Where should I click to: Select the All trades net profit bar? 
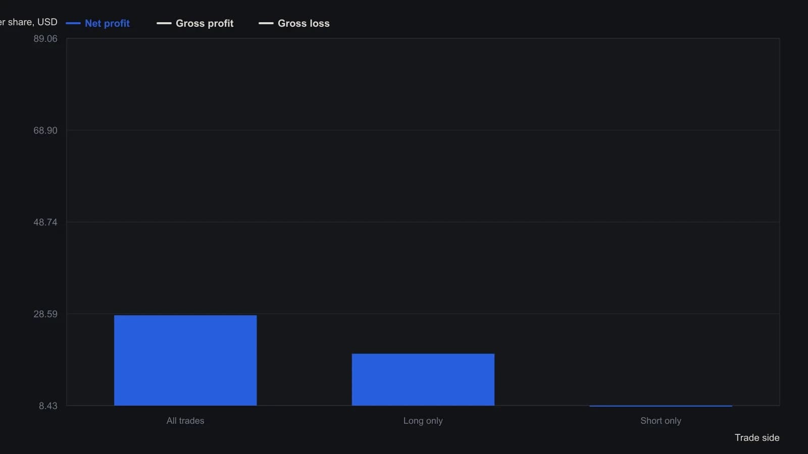pos(185,360)
